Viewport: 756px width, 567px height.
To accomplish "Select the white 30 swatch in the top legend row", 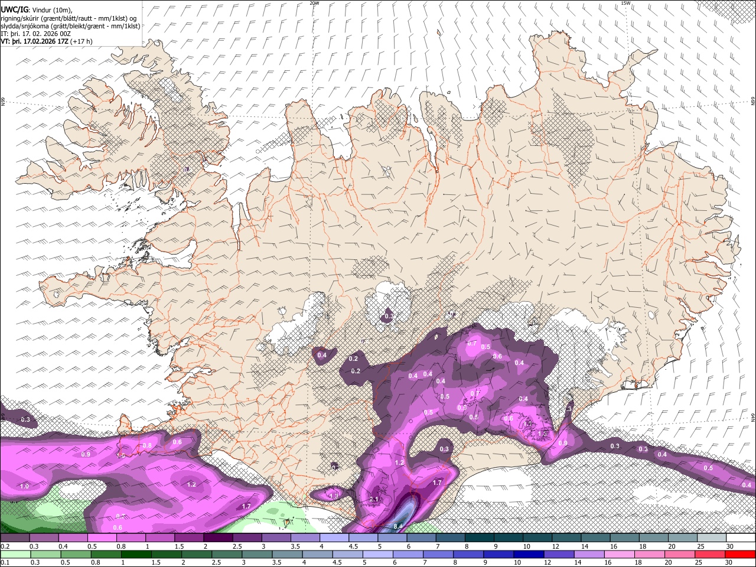I will [x=741, y=538].
